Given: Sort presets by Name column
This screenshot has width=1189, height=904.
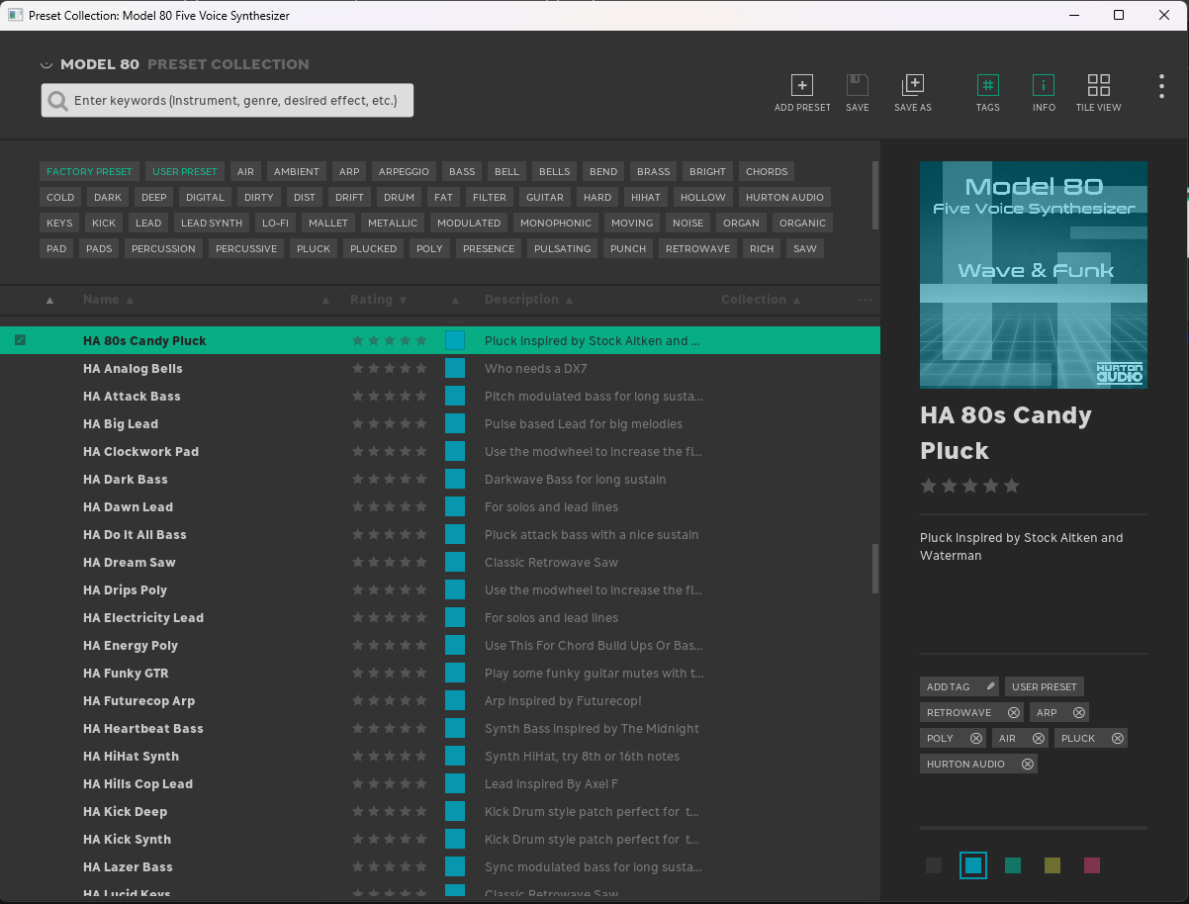Looking at the screenshot, I should (108, 300).
